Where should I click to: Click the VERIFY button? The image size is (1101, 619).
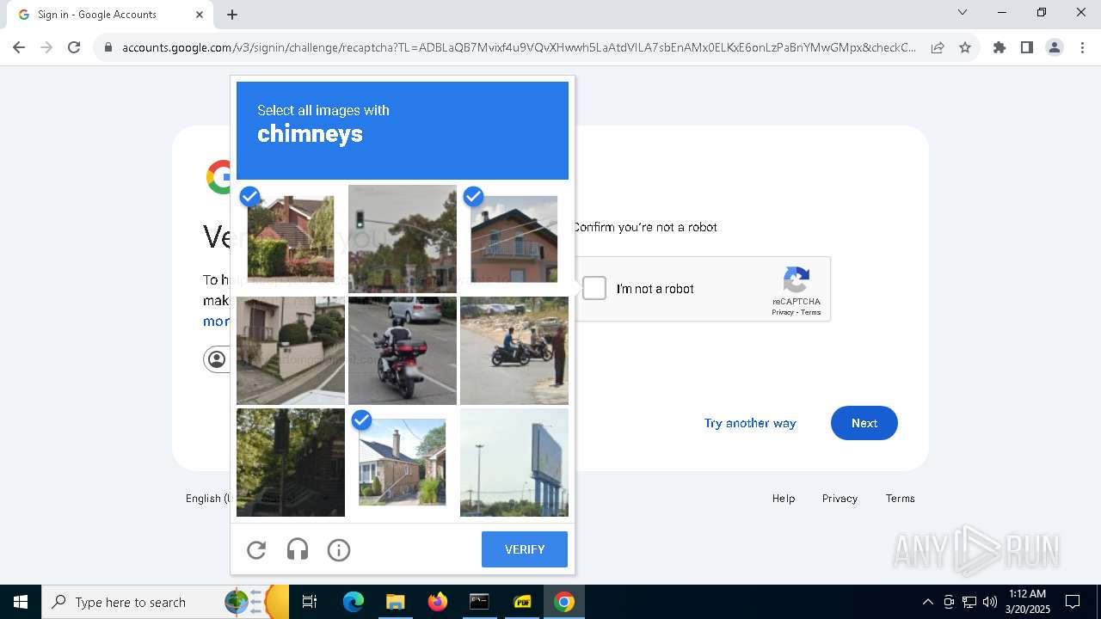pyautogui.click(x=525, y=549)
